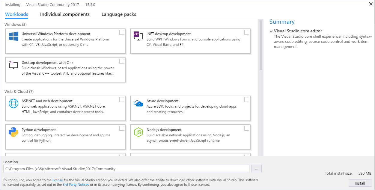The image size is (375, 190).
Task: Click the Azure development cloud icon
Action: coord(138,103)
